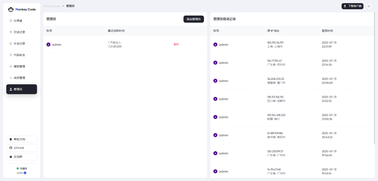
Task: Click v1.0.0 version label
Action: (x=20, y=173)
